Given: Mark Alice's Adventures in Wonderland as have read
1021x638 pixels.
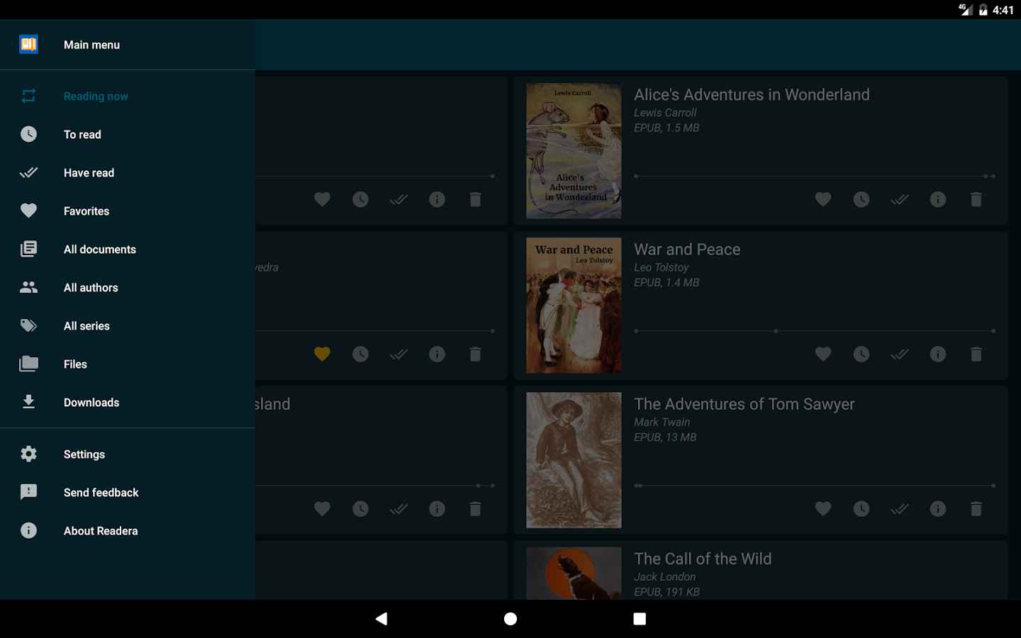Looking at the screenshot, I should 899,200.
